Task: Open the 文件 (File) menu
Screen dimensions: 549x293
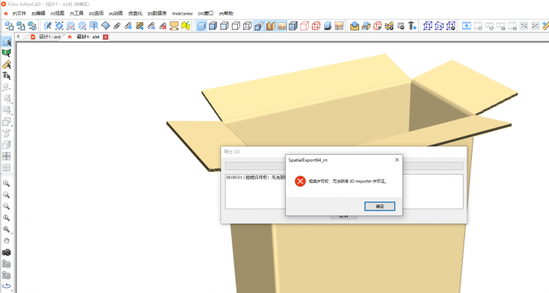Action: pos(19,13)
